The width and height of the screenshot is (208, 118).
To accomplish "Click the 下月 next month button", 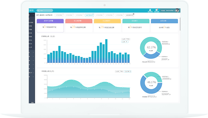I will (x=128, y=39).
